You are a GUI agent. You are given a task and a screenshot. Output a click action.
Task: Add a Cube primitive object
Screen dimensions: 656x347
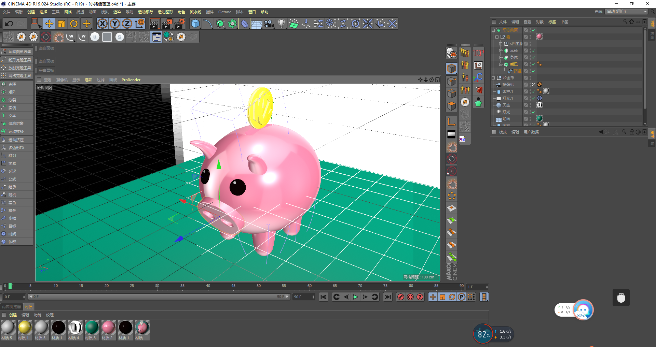(x=195, y=24)
